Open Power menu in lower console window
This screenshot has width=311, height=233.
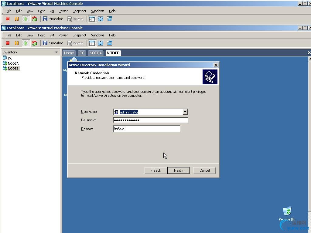63,35
